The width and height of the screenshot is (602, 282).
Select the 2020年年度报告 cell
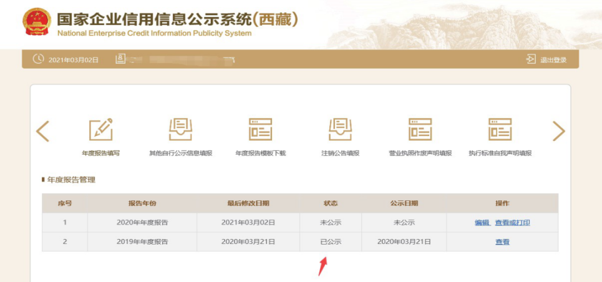tap(142, 223)
